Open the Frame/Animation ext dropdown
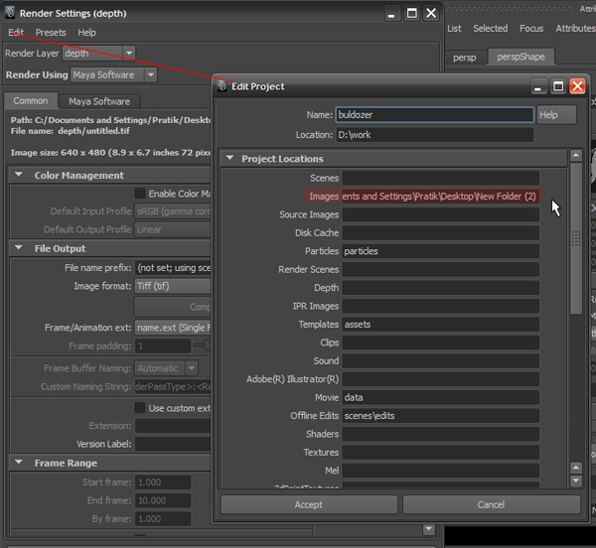The height and width of the screenshot is (548, 596). (x=173, y=328)
